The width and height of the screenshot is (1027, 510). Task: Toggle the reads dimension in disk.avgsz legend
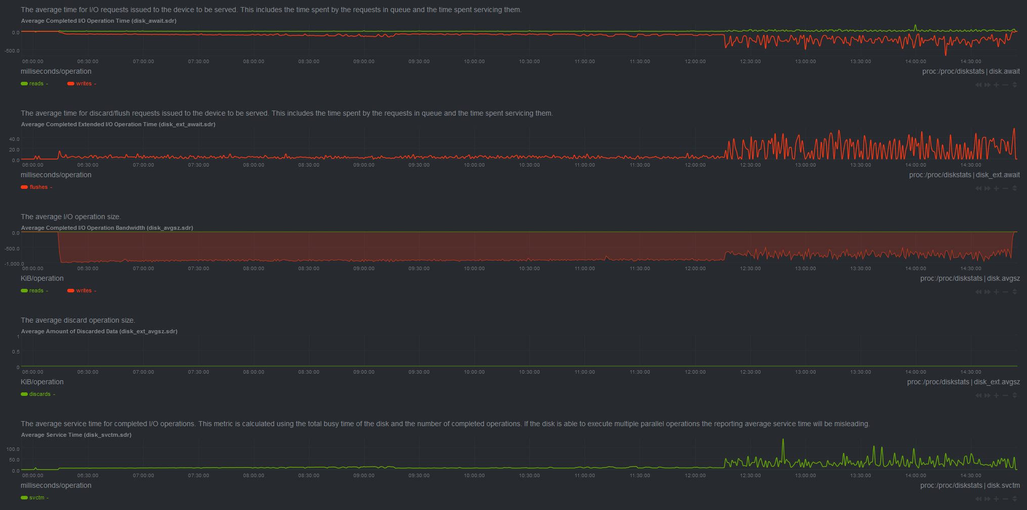[x=34, y=291]
